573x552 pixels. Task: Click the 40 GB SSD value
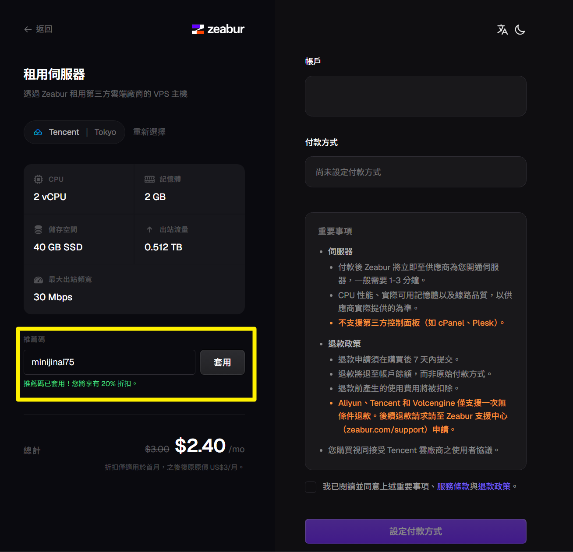(x=58, y=247)
